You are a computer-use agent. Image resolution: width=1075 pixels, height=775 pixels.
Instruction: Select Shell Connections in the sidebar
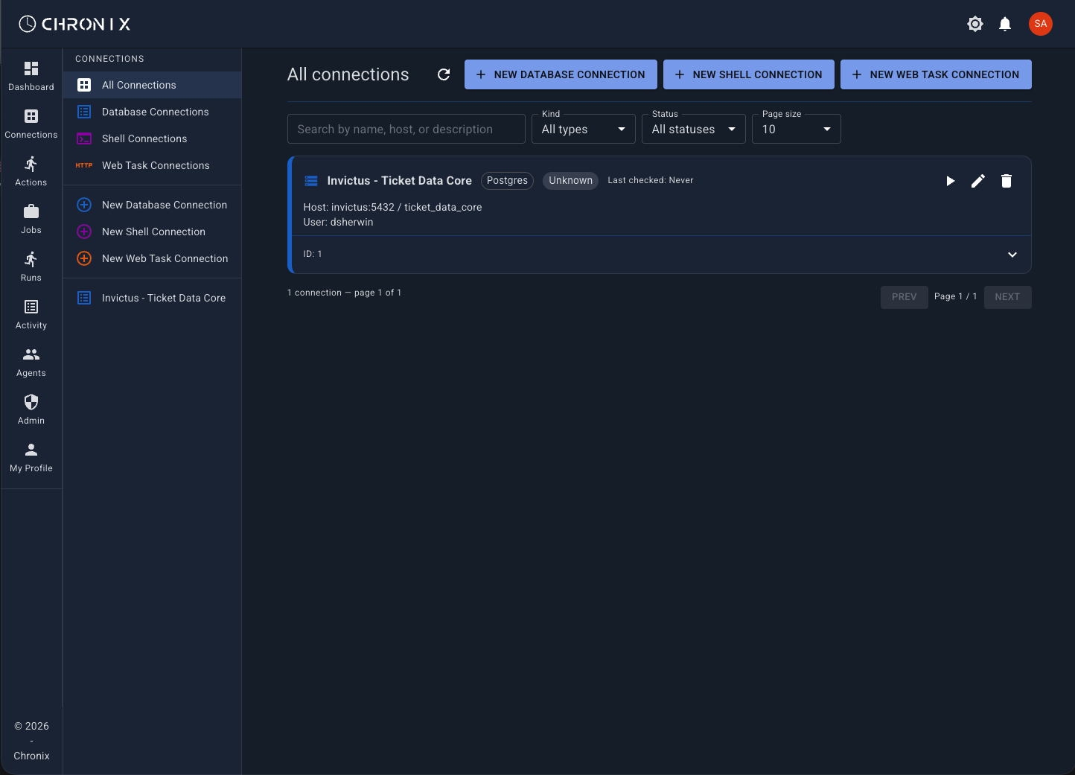[144, 138]
